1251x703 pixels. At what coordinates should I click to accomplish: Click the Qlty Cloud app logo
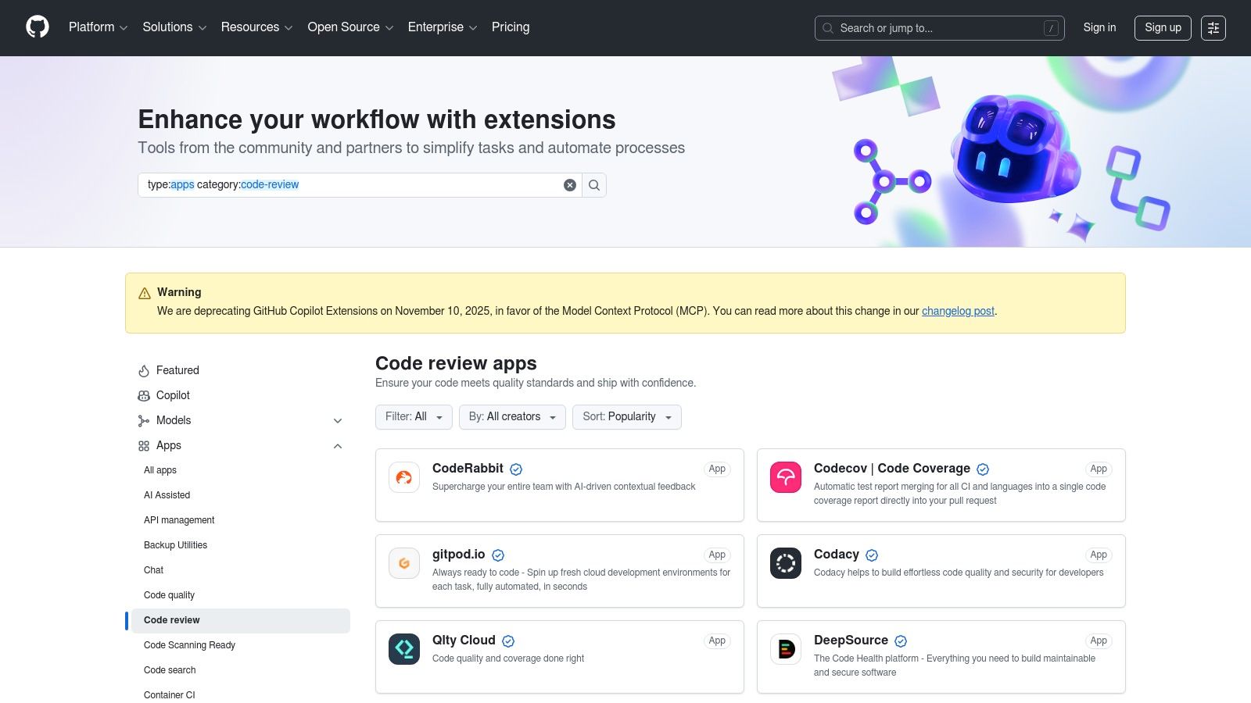[x=404, y=649]
